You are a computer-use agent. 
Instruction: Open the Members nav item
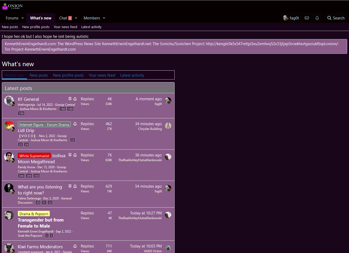(92, 18)
